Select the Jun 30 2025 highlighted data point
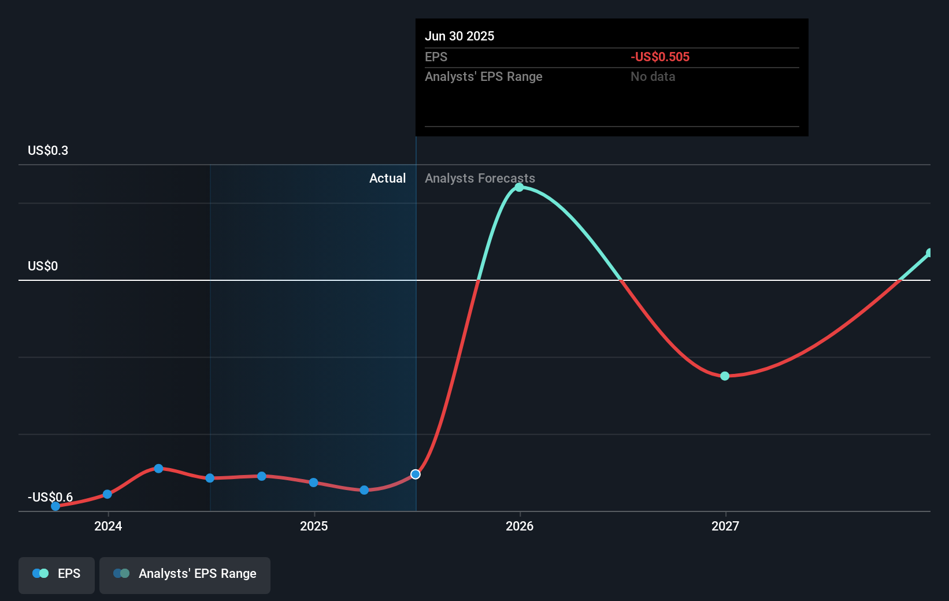The image size is (949, 601). (416, 474)
